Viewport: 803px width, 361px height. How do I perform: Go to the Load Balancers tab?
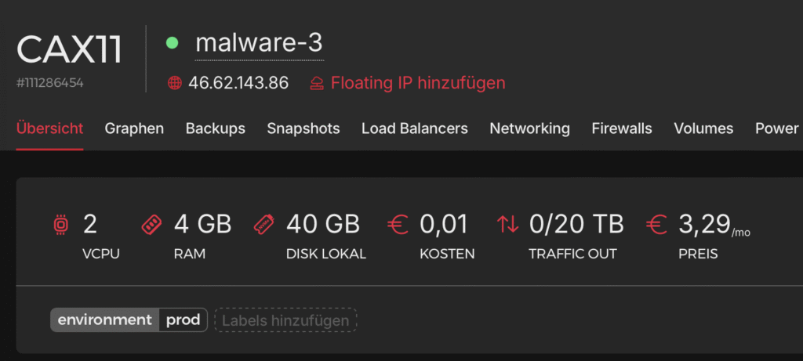pos(414,128)
